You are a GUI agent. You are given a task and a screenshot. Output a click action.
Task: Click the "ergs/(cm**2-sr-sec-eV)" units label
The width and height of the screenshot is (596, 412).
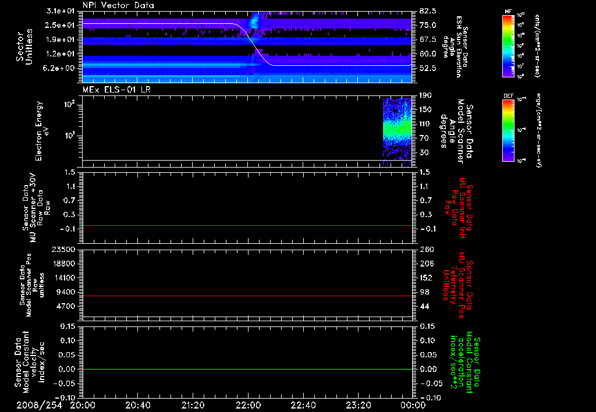point(538,130)
